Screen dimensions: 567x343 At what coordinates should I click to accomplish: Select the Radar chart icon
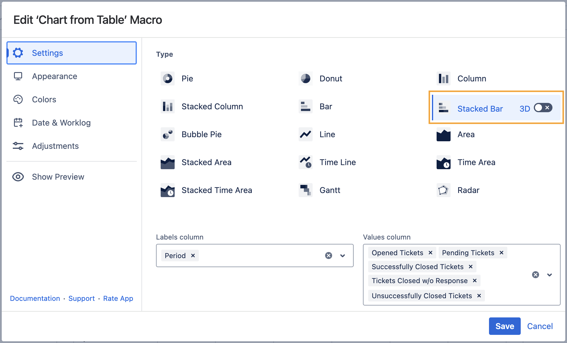[x=443, y=190]
